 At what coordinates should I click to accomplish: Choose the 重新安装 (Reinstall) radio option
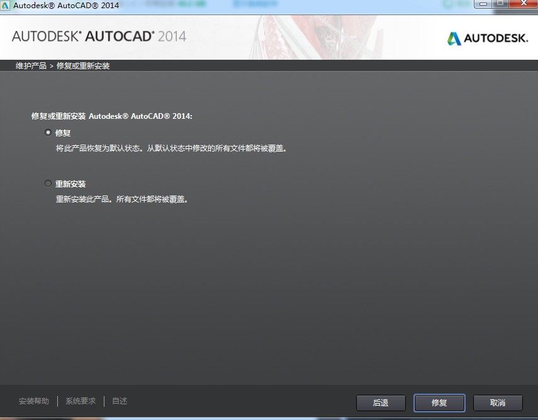[x=48, y=184]
